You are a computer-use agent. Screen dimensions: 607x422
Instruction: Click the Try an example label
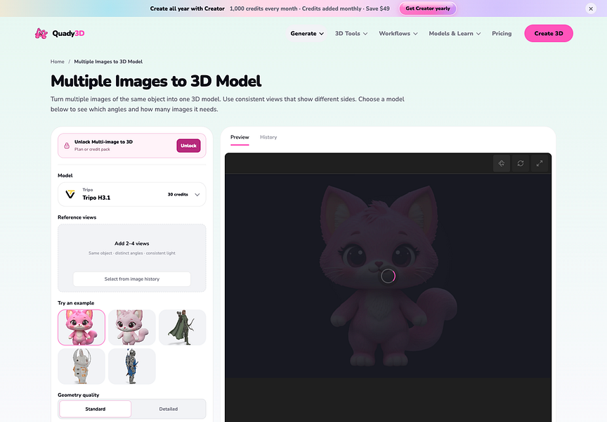click(x=76, y=303)
